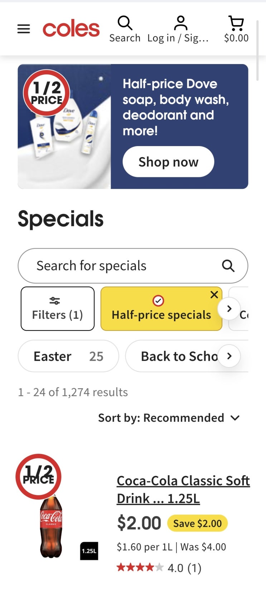Open Coca-Cola Classic Soft Drink product link
266x592 pixels.
[183, 489]
